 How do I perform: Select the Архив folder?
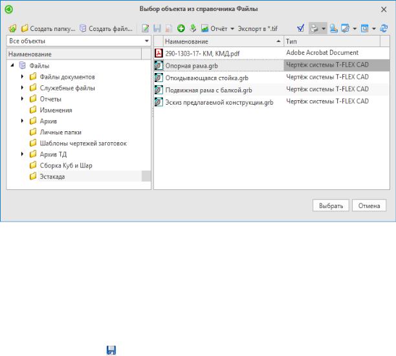tap(49, 121)
